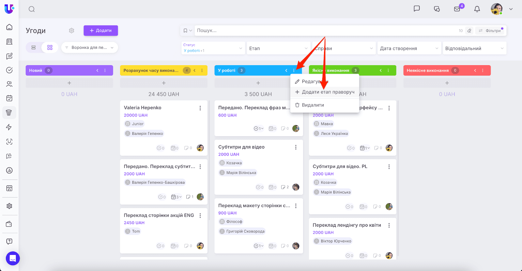This screenshot has height=271, width=522.
Task: Open the mail inbox icon
Action: click(457, 9)
